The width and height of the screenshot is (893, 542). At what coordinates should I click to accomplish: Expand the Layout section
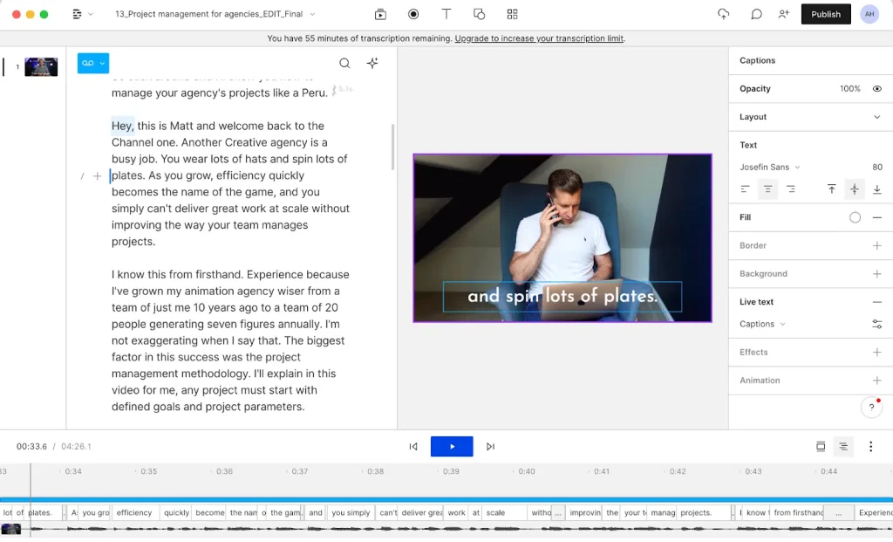pyautogui.click(x=877, y=117)
